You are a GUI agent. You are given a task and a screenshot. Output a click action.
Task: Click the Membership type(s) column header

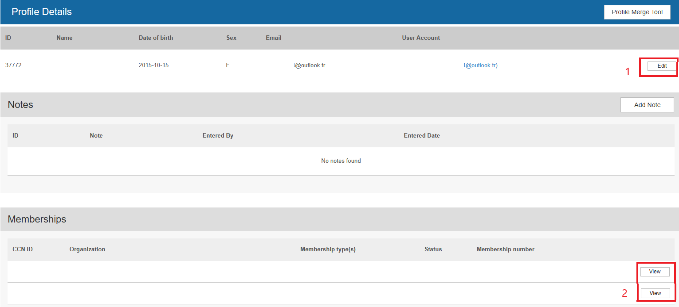(328, 249)
